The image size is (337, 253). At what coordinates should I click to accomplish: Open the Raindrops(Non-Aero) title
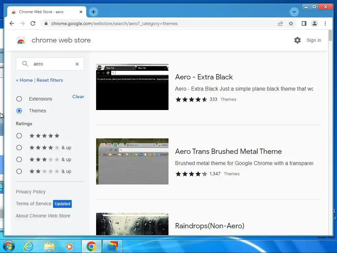(x=210, y=226)
